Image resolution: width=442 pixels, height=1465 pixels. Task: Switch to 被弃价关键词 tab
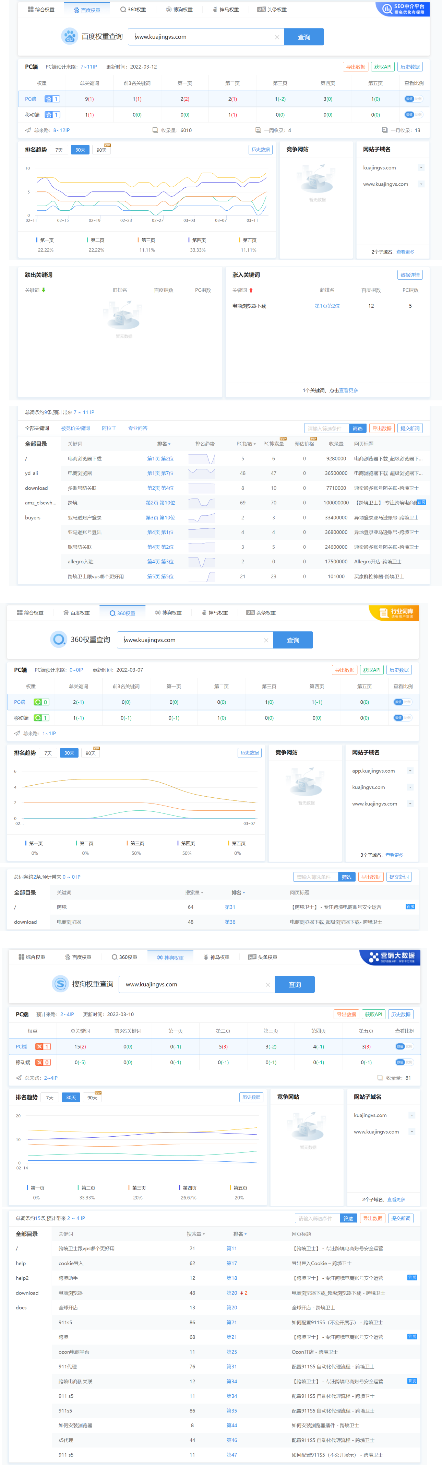(75, 428)
